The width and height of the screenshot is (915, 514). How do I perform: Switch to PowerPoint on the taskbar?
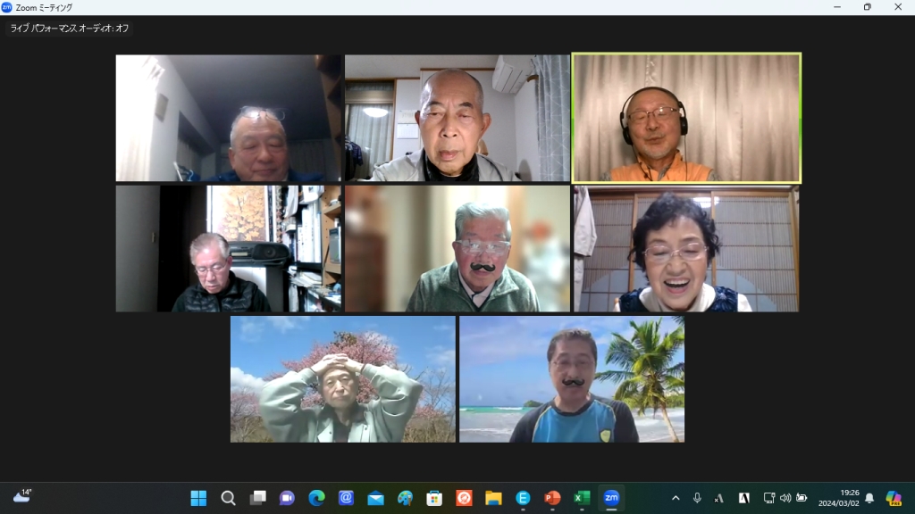click(552, 498)
